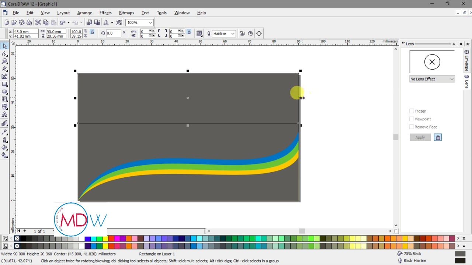Pick the white swatch in bottom palette
472x265 pixels.
[81, 246]
